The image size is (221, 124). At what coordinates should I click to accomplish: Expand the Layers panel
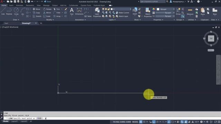pyautogui.click(x=112, y=20)
